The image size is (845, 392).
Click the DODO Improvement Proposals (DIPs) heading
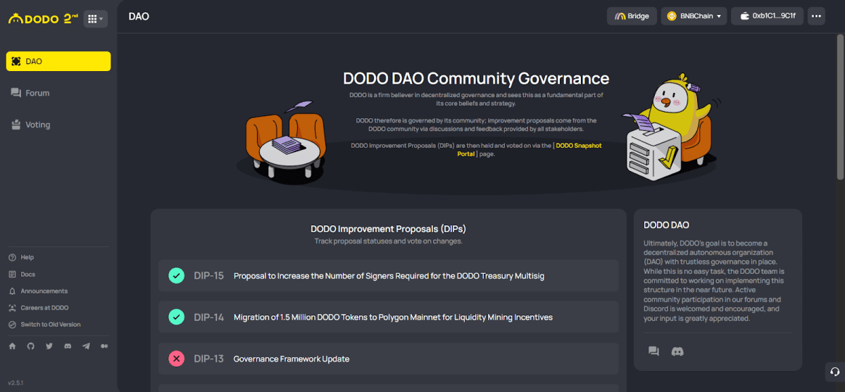pos(388,229)
